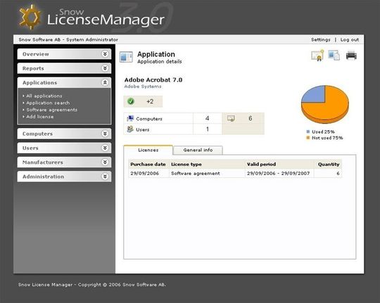Open the Reports sidebar section
380x303 pixels.
[64, 68]
